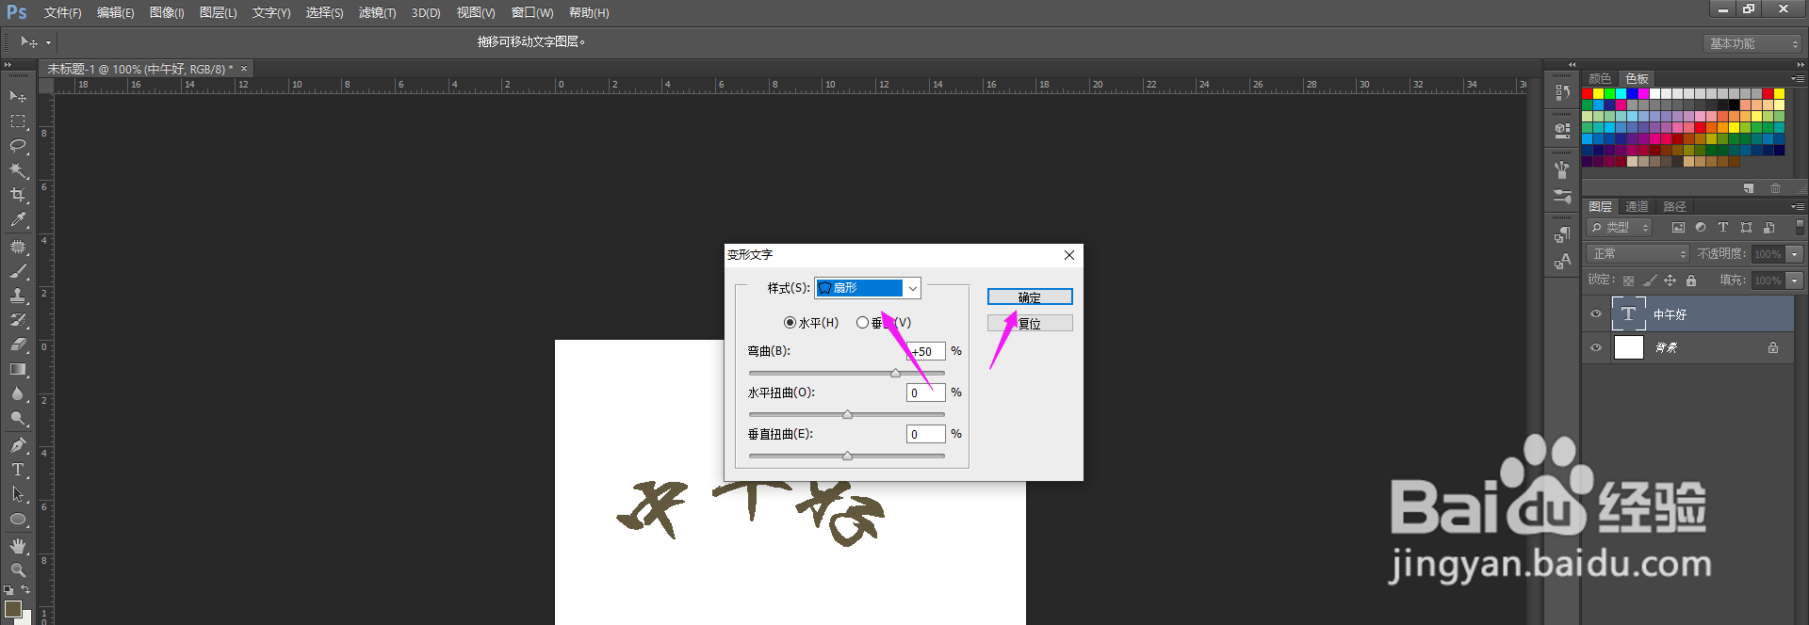Select the Brush tool
Image resolution: width=1809 pixels, height=625 pixels.
pyautogui.click(x=18, y=271)
